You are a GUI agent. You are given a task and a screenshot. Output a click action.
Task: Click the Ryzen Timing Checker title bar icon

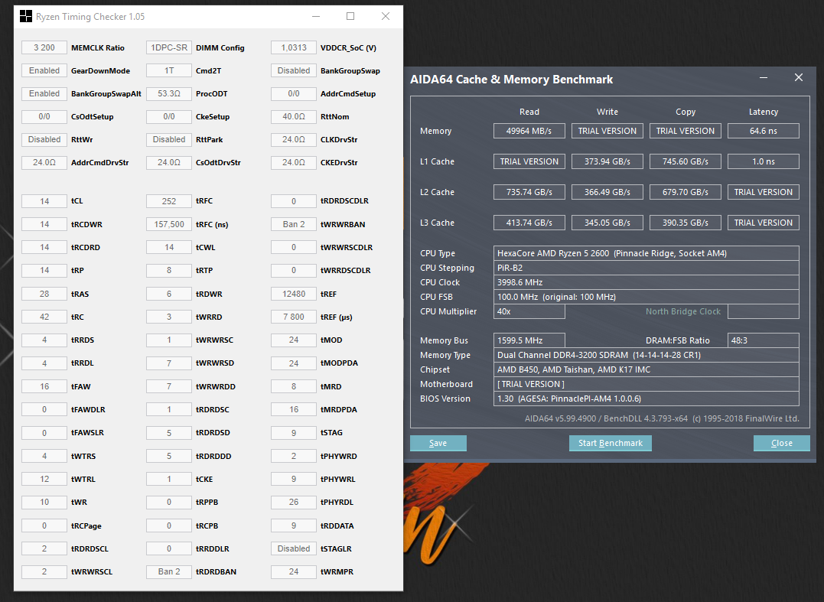point(24,16)
